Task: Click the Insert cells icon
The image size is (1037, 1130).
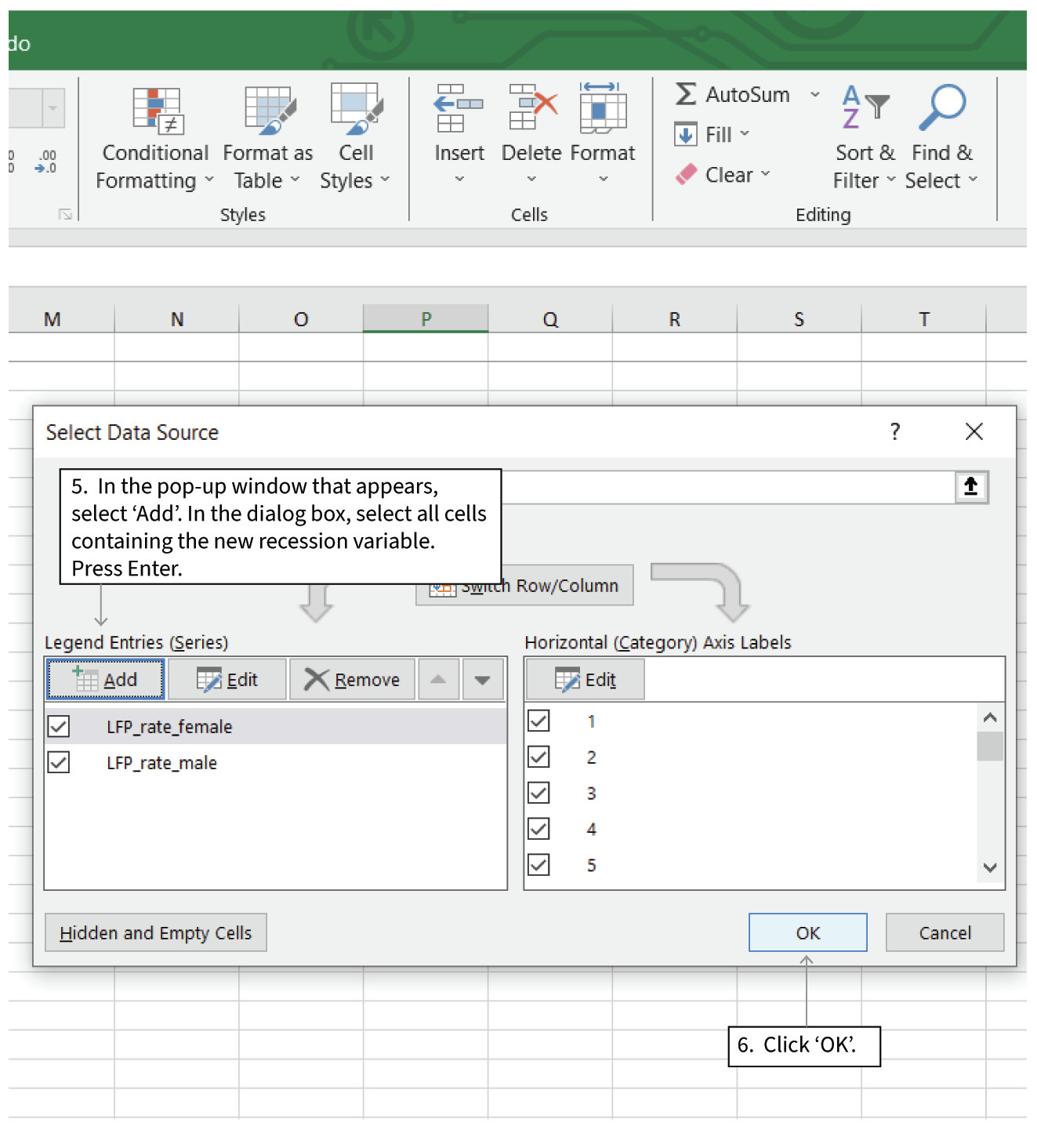Action: pos(459,109)
